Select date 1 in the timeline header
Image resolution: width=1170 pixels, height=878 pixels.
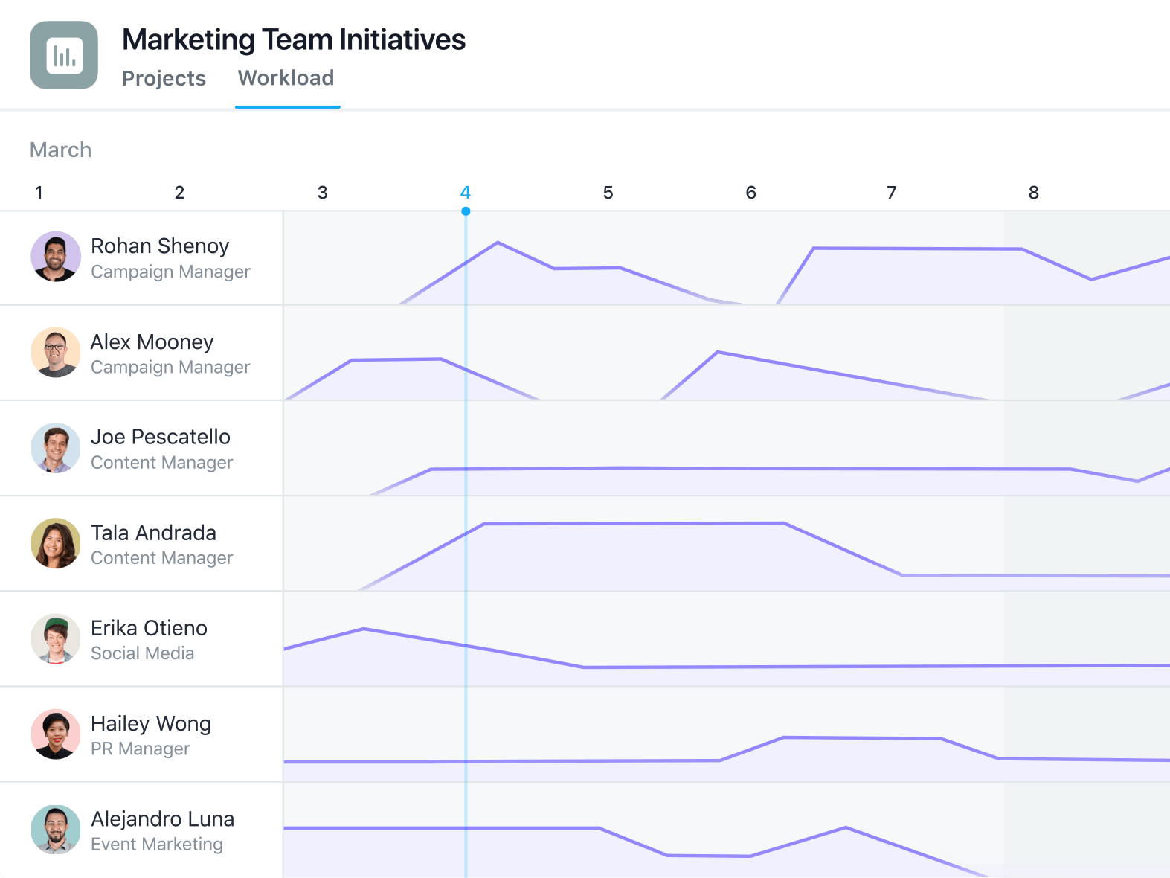[x=39, y=193]
